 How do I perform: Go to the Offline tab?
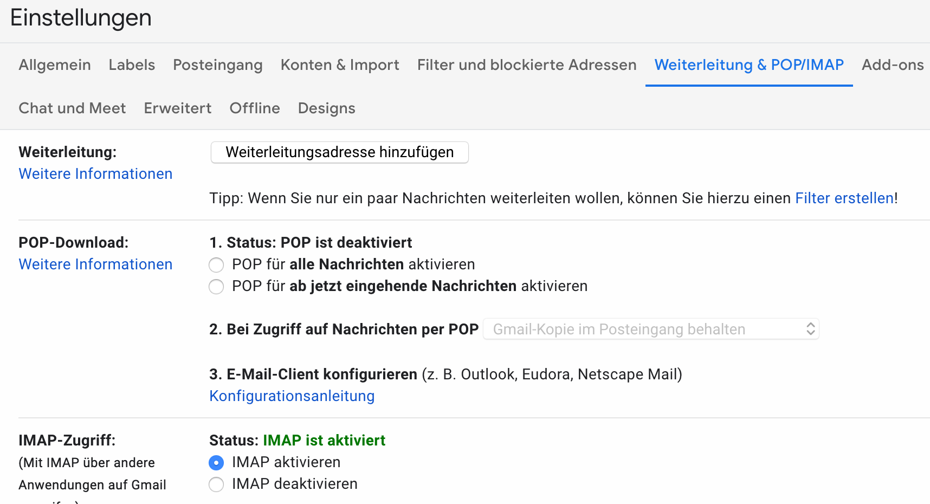[x=255, y=108]
